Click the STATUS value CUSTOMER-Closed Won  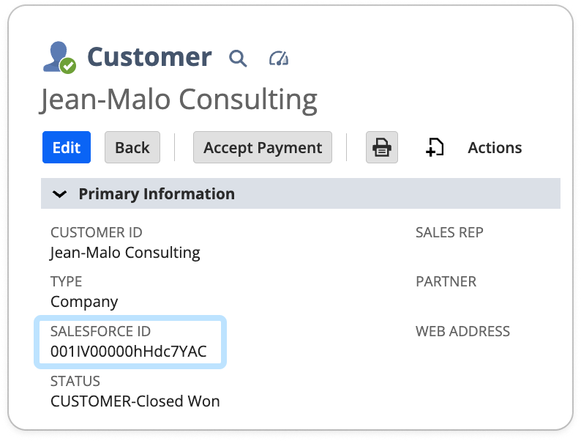coord(135,401)
